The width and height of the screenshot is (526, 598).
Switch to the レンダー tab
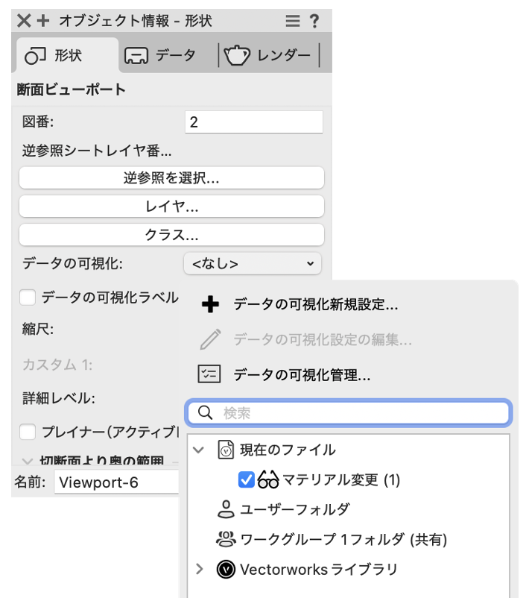268,56
